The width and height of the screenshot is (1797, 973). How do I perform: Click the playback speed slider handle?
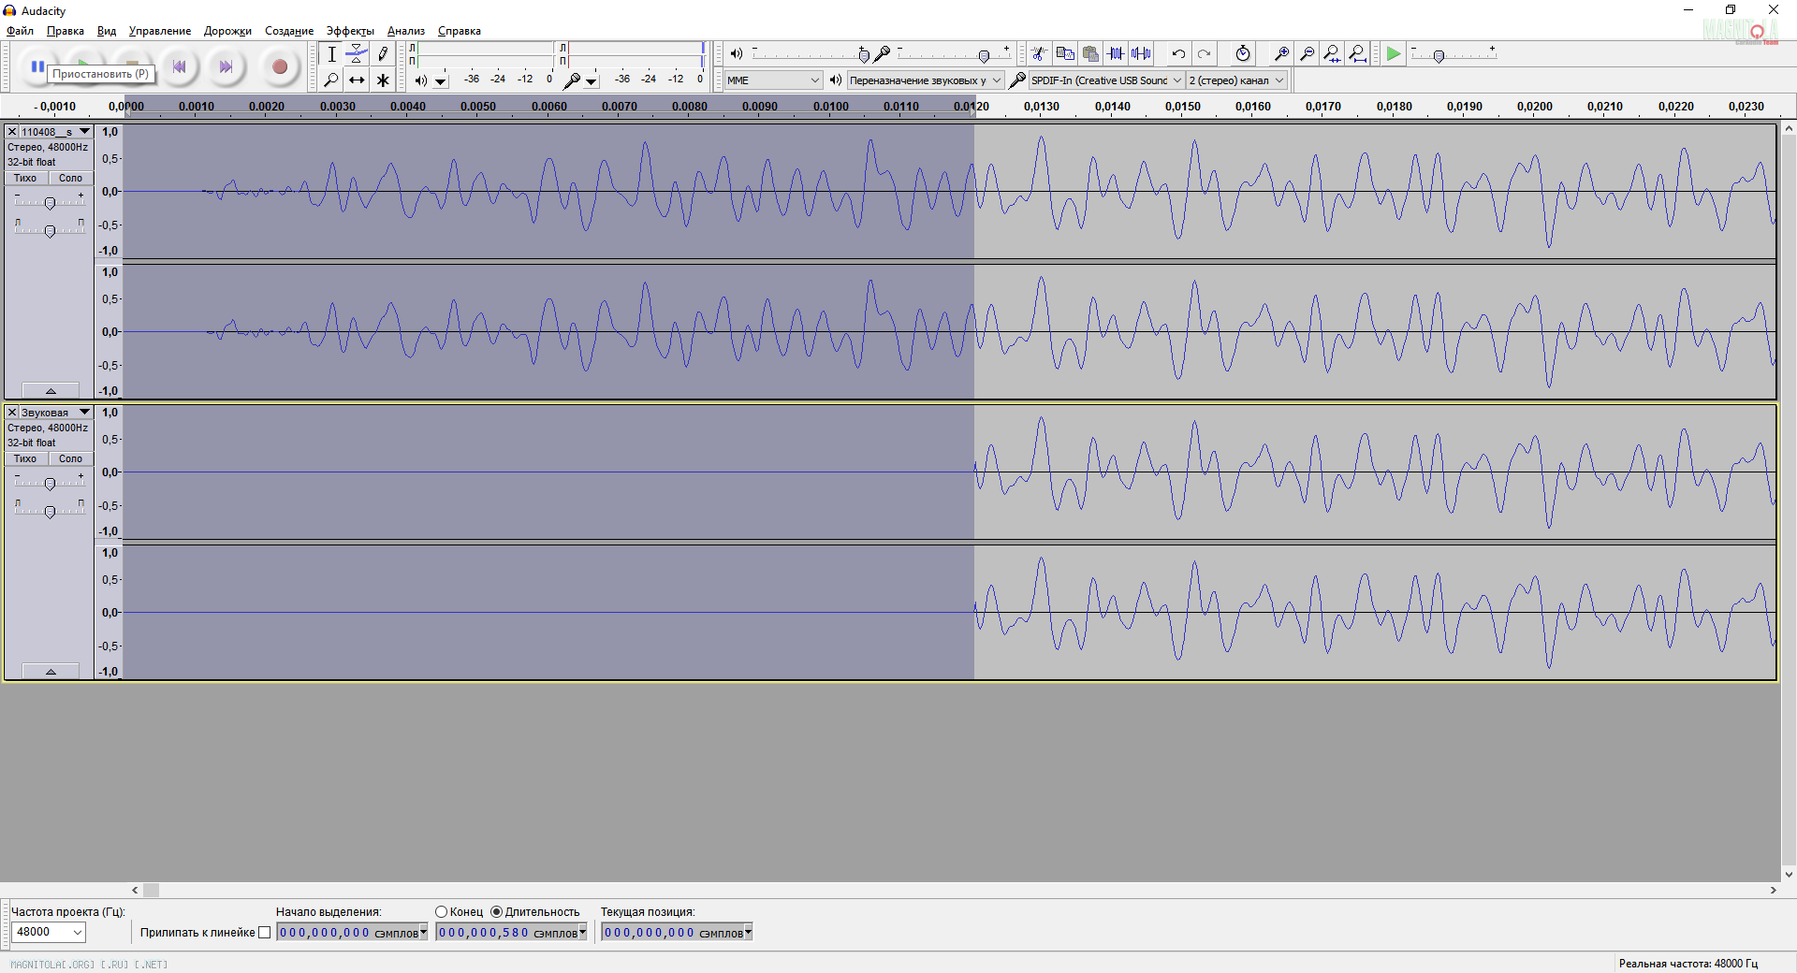pyautogui.click(x=1439, y=56)
